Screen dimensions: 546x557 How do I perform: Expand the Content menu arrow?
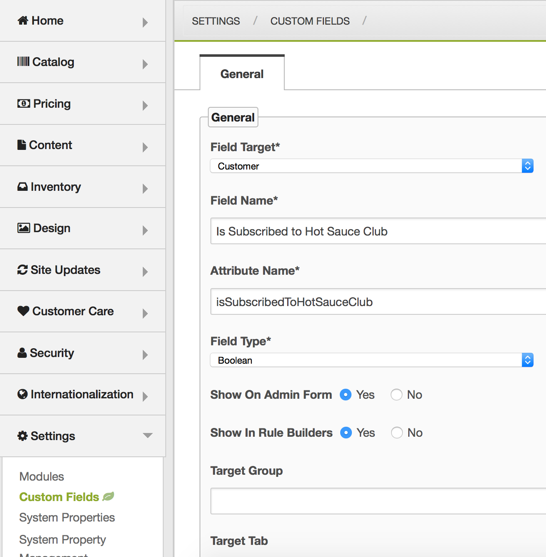(145, 147)
